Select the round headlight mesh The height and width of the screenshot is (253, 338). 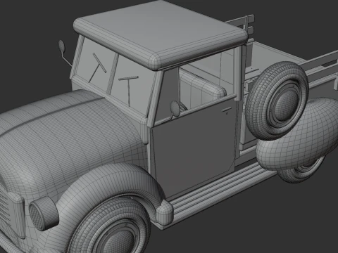(x=37, y=216)
